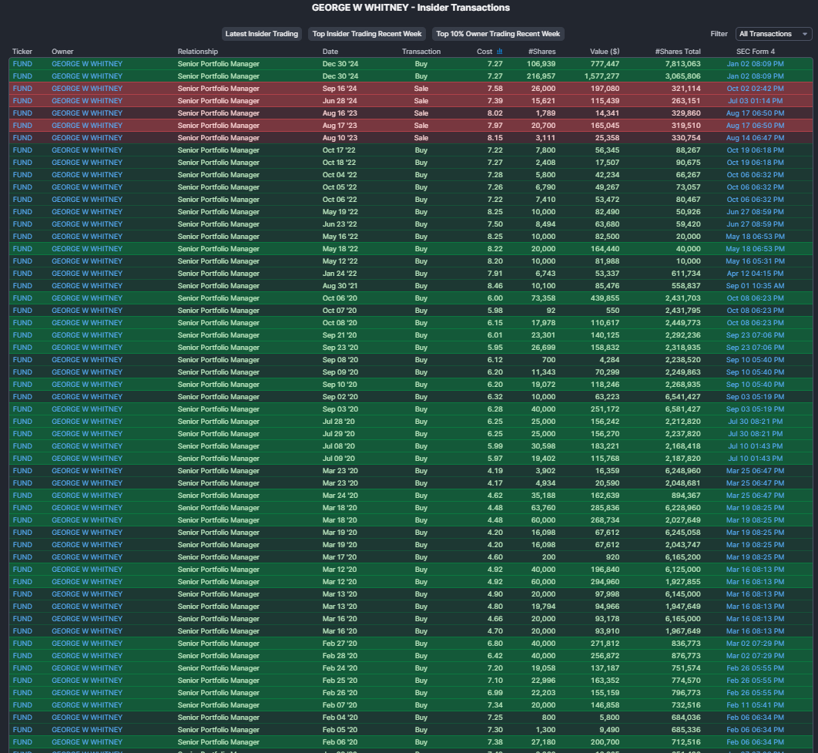Image resolution: width=818 pixels, height=753 pixels.
Task: Click the Ticker column header
Action: coord(21,52)
